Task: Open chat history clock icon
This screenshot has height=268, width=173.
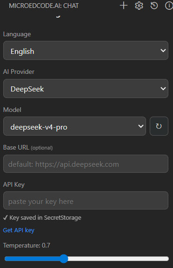Action: click(x=154, y=6)
